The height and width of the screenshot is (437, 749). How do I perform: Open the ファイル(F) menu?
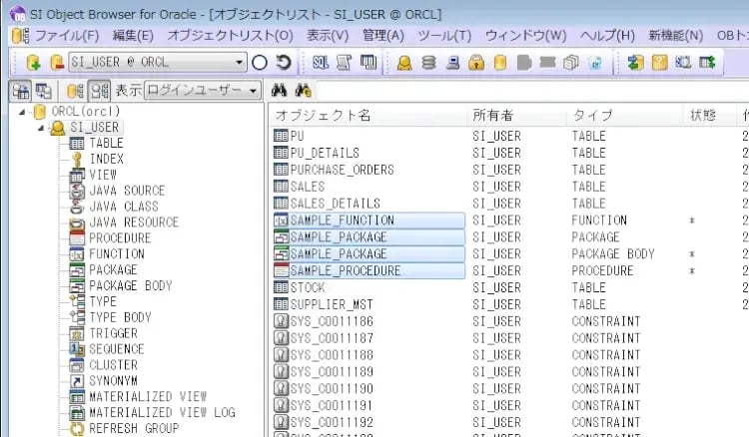[60, 35]
